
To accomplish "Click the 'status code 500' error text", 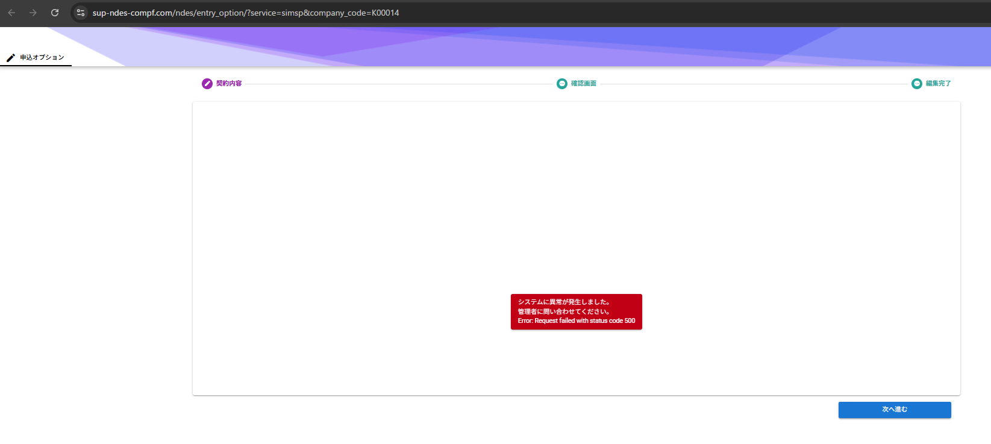I will [x=612, y=321].
